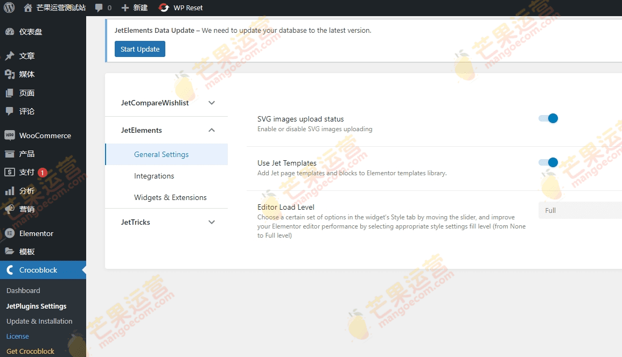Open the Integrations tab
622x357 pixels.
pos(154,176)
